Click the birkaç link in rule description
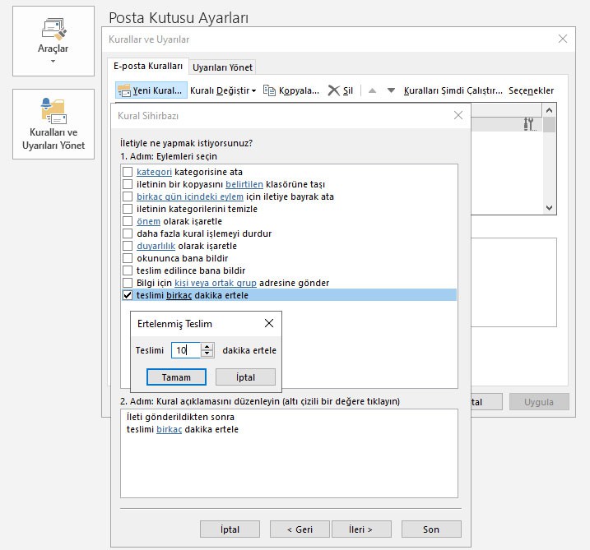This screenshot has width=590, height=550. click(x=169, y=429)
